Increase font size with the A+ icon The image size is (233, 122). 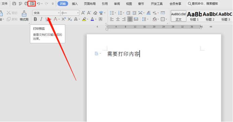[83, 13]
